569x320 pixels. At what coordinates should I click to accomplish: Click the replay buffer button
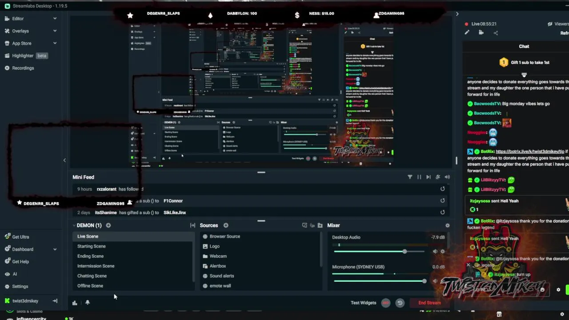[x=400, y=303]
